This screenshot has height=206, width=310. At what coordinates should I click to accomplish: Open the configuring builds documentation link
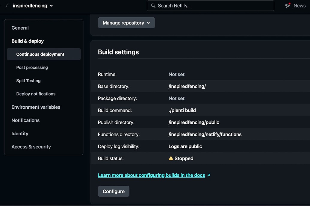tap(151, 175)
